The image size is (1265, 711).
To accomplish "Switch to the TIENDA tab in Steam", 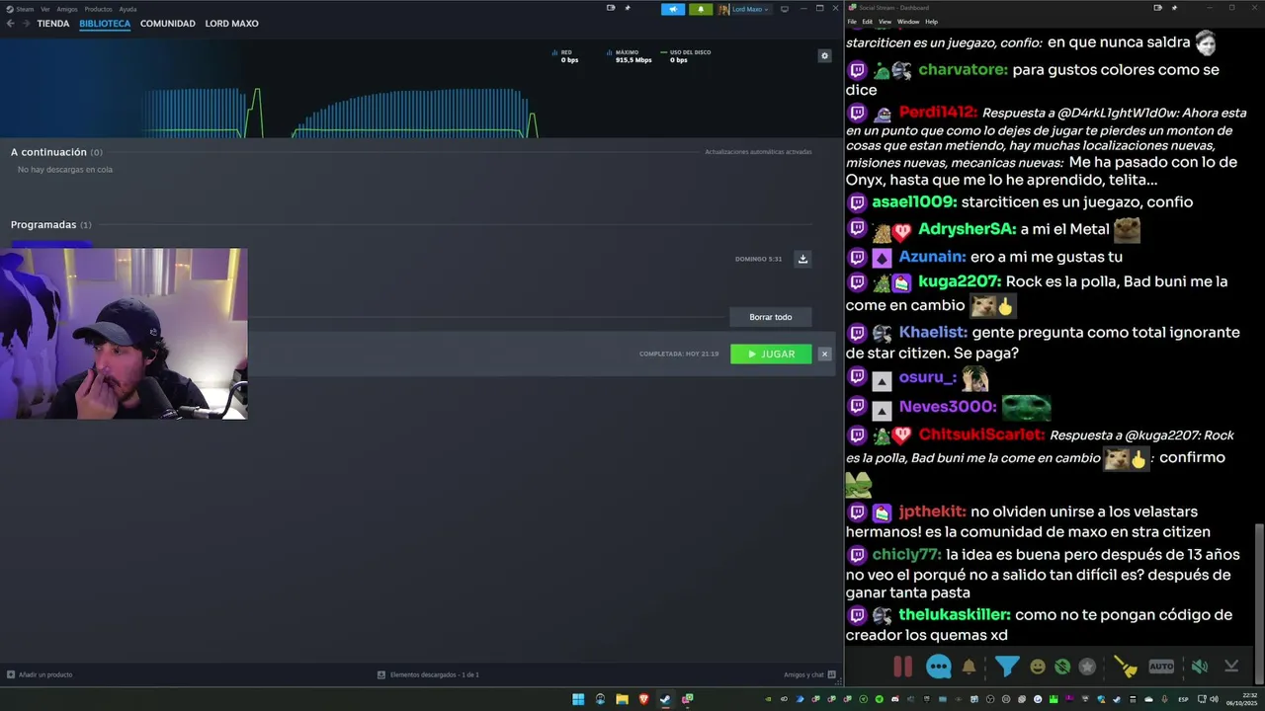I will [x=53, y=24].
